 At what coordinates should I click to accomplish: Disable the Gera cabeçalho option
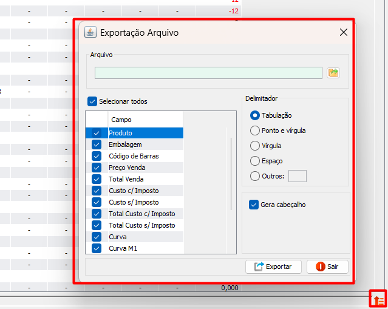coord(254,205)
